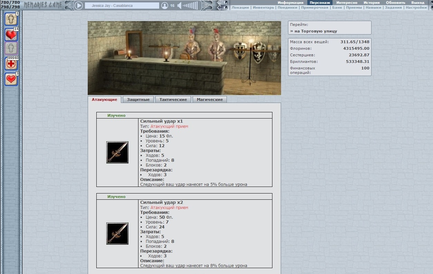Click the online users icon next to 16
Screen dimensions: 433x274
165,6
